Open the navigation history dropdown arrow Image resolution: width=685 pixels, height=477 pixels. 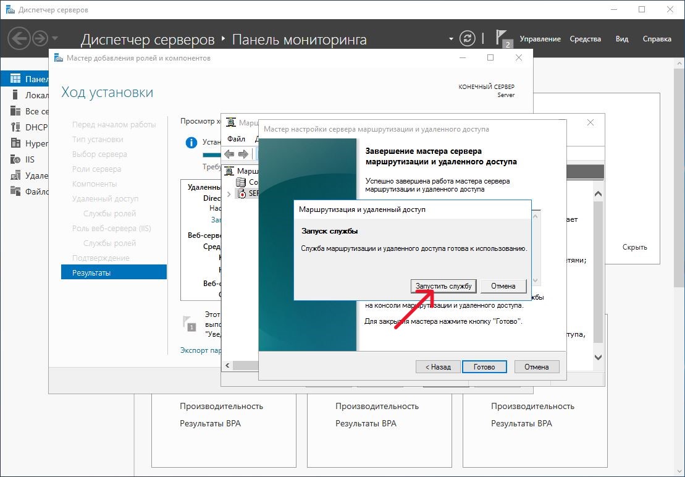(x=55, y=38)
